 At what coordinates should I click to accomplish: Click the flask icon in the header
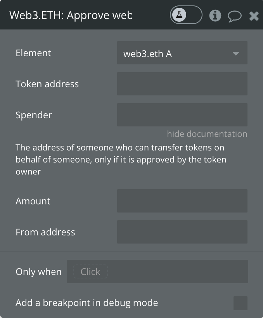pyautogui.click(x=179, y=15)
